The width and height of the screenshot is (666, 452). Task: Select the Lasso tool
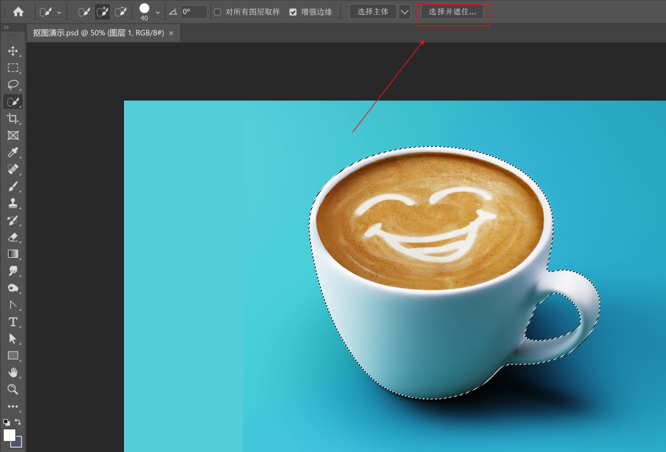pyautogui.click(x=12, y=84)
